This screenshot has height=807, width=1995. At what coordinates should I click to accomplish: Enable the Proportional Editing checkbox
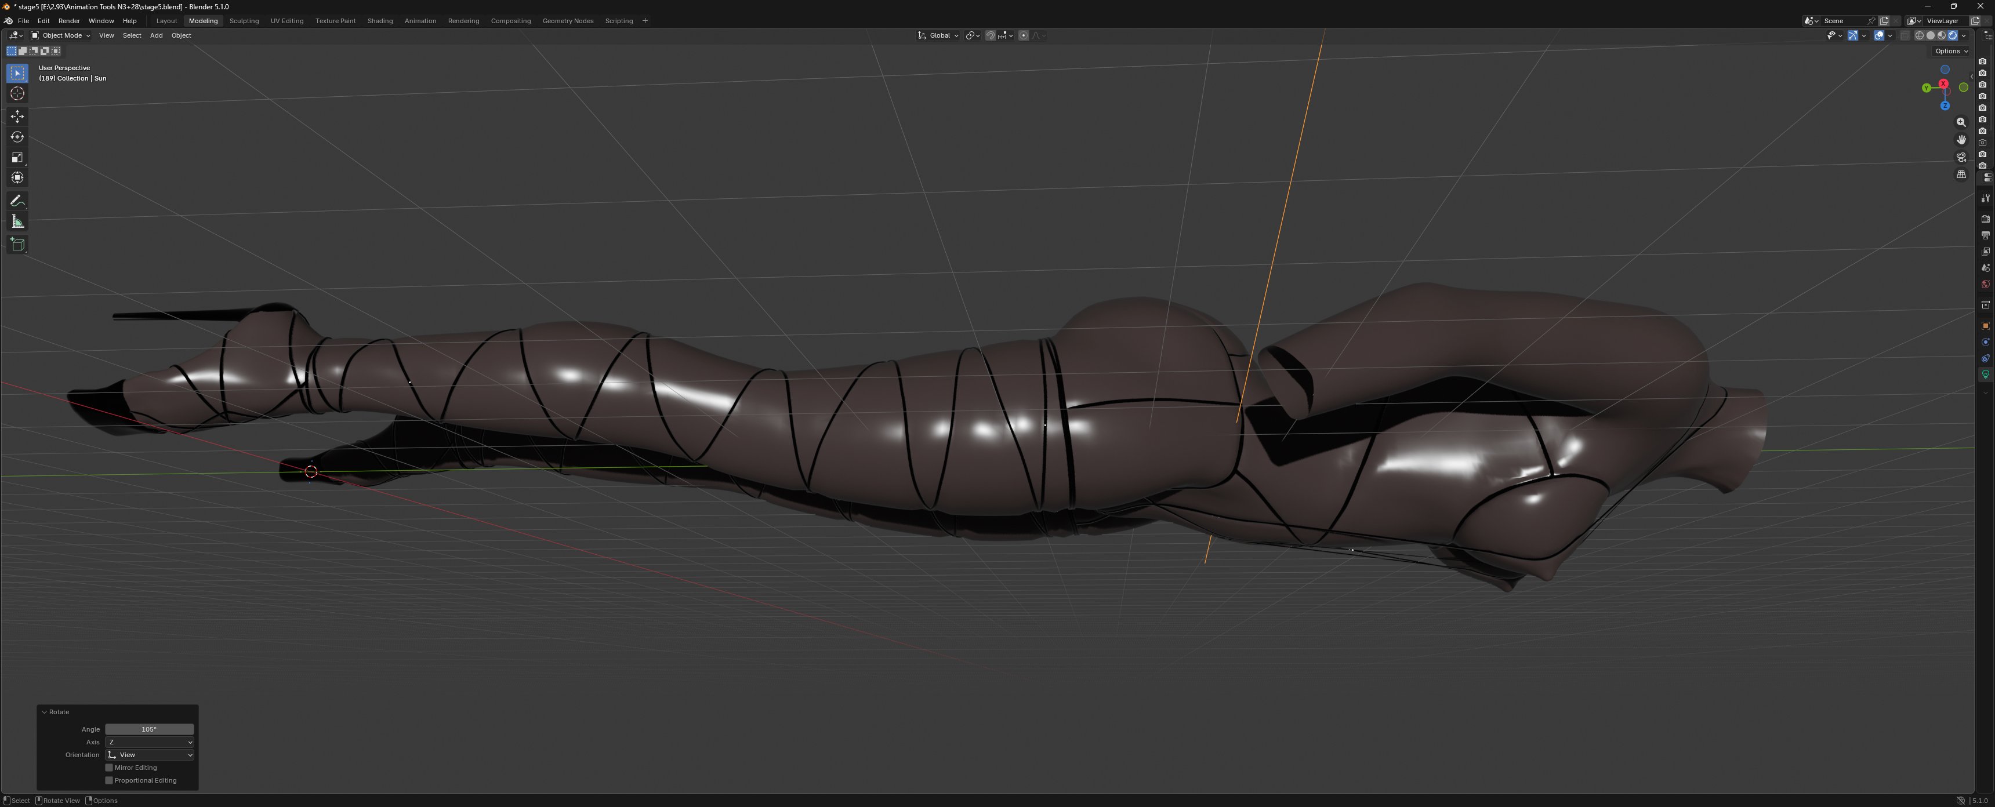pos(109,780)
